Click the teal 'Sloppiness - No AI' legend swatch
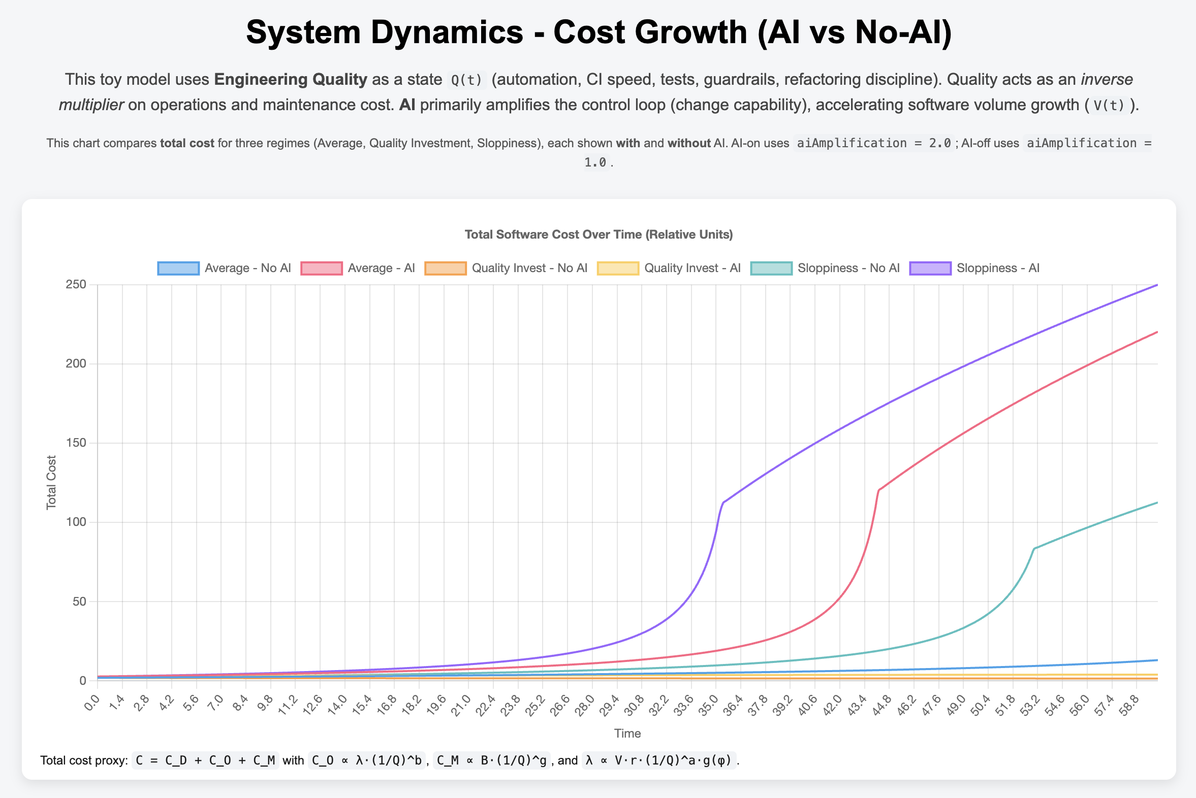Screen dimensions: 1196x798 (x=772, y=268)
